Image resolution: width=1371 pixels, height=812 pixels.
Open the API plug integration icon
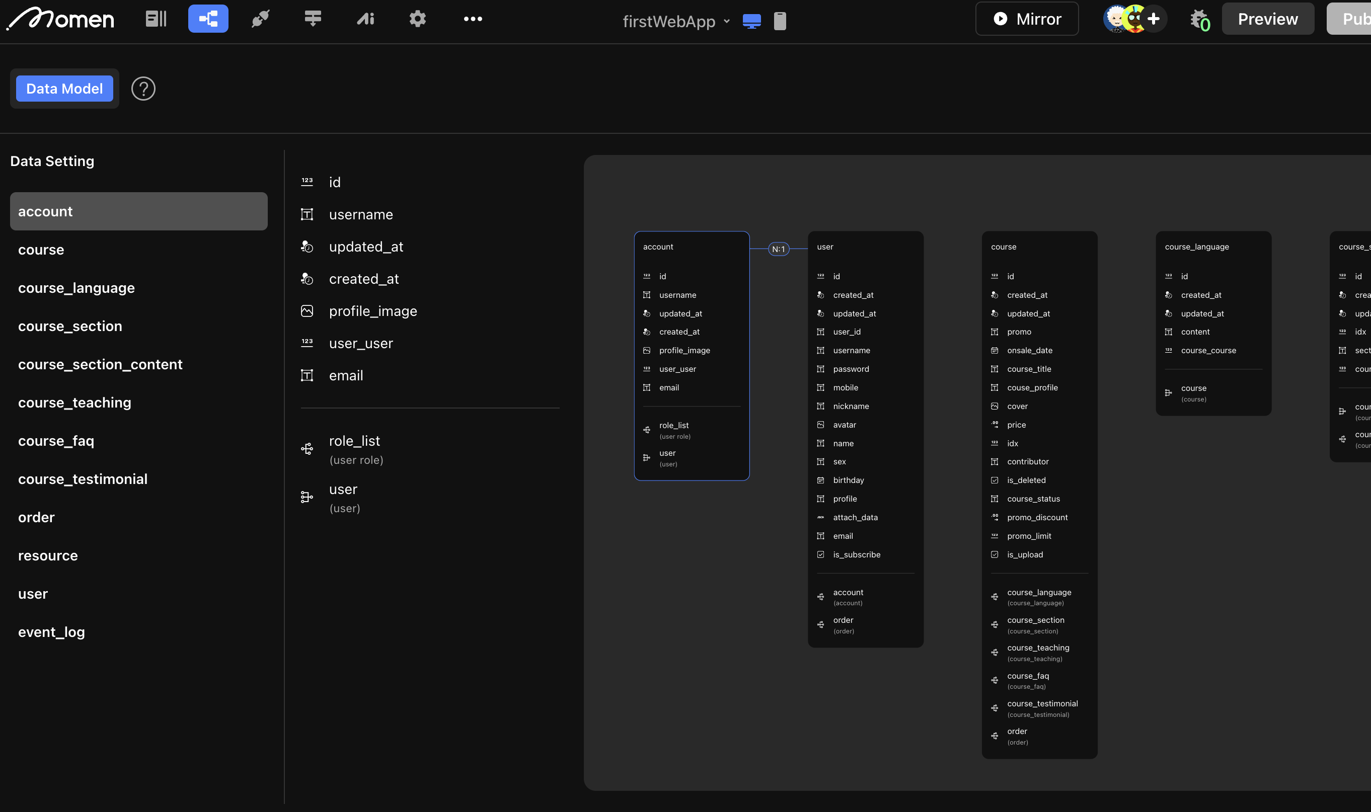(260, 19)
